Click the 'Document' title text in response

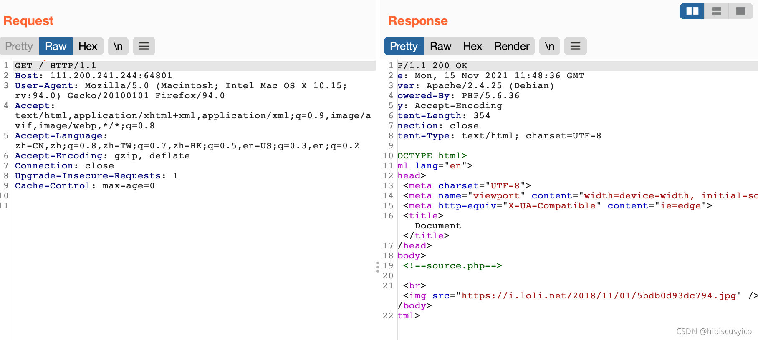438,226
